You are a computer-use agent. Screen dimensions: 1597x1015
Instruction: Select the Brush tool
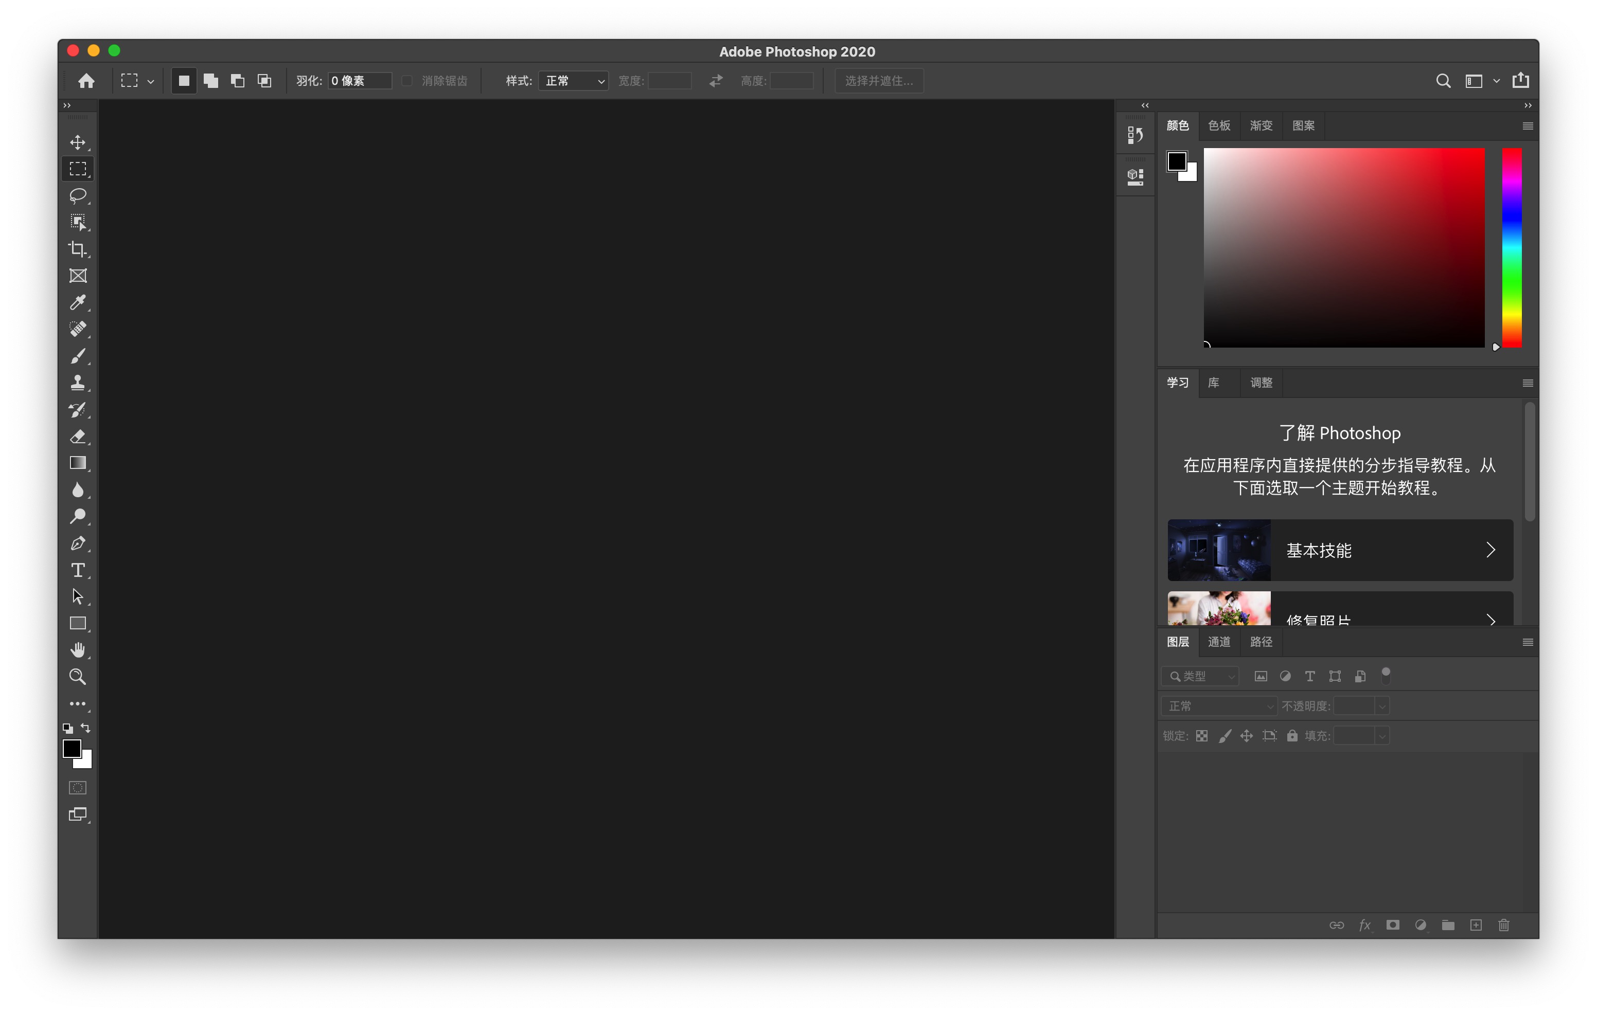pos(78,356)
